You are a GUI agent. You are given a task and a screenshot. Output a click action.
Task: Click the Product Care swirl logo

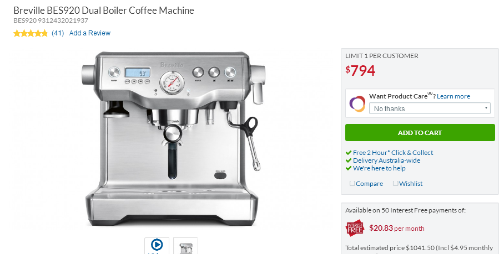tap(357, 104)
